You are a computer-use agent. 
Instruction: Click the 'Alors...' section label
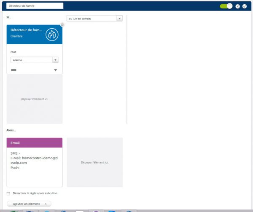click(x=11, y=130)
